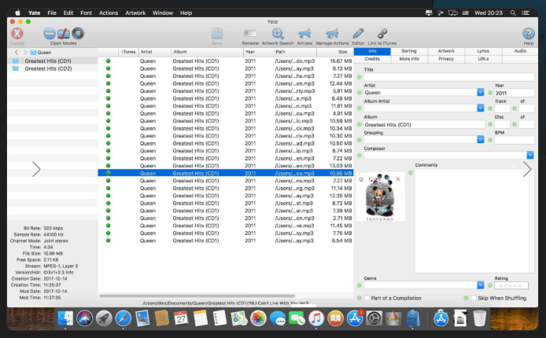Open the Composer field dropdown arrow
546x338 pixels.
tap(530, 155)
